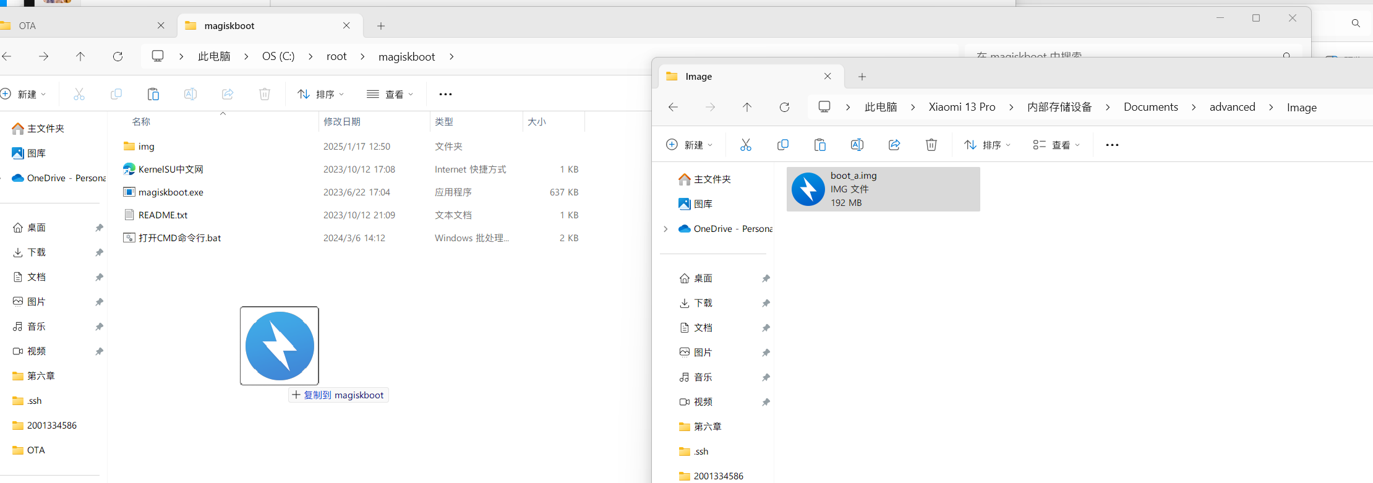Viewport: 1373px width, 483px height.
Task: Click chevron after Documents in Image address bar
Action: pos(1194,107)
